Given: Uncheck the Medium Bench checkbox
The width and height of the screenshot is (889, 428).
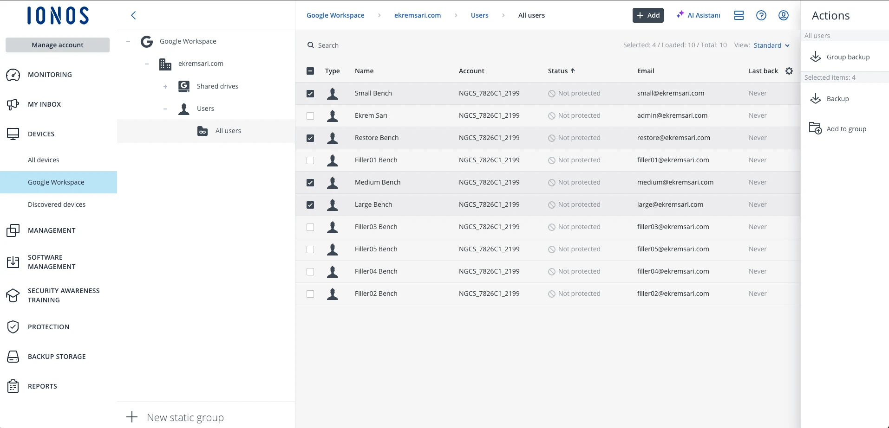Looking at the screenshot, I should [x=310, y=183].
